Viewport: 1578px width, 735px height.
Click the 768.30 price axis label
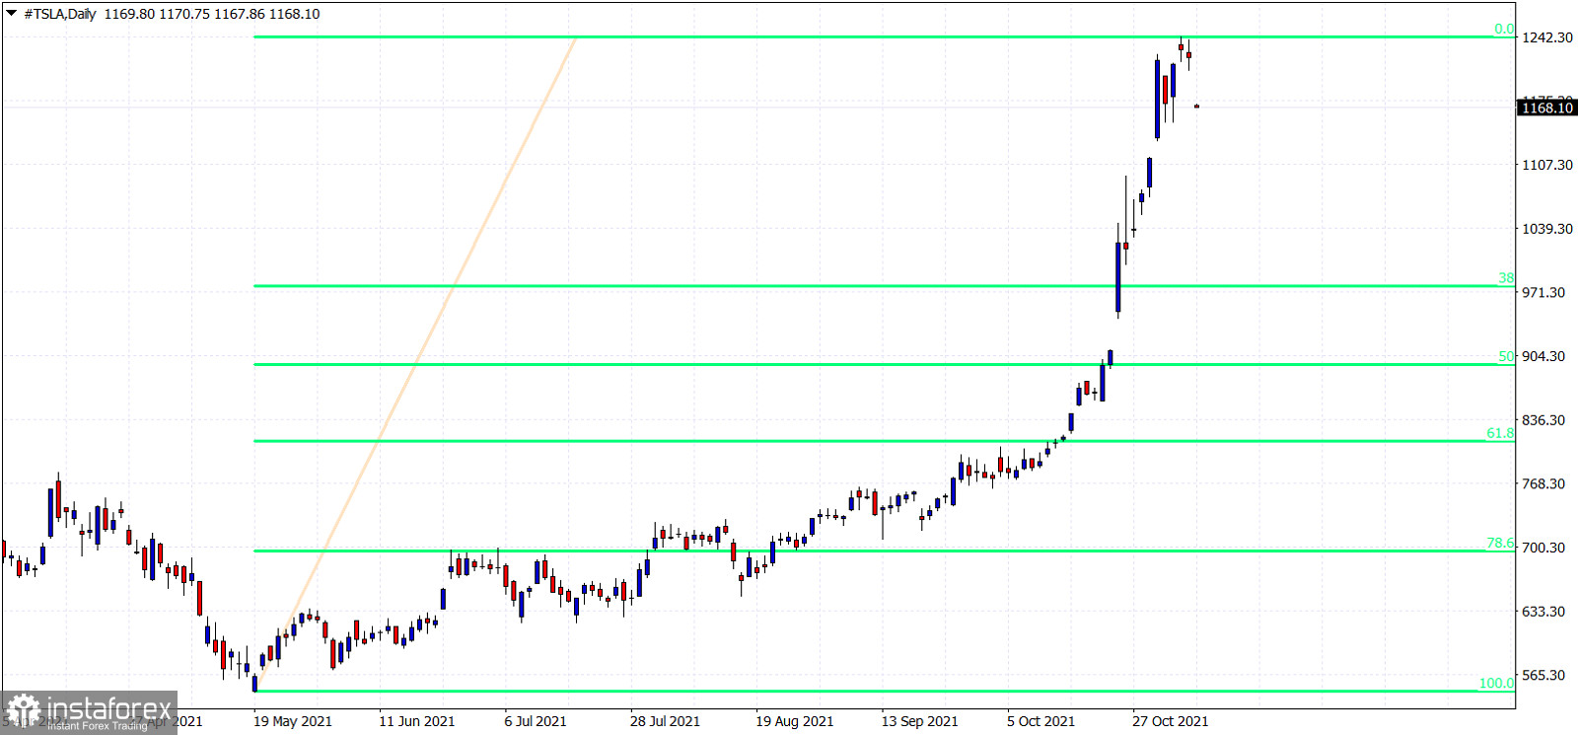(1543, 483)
